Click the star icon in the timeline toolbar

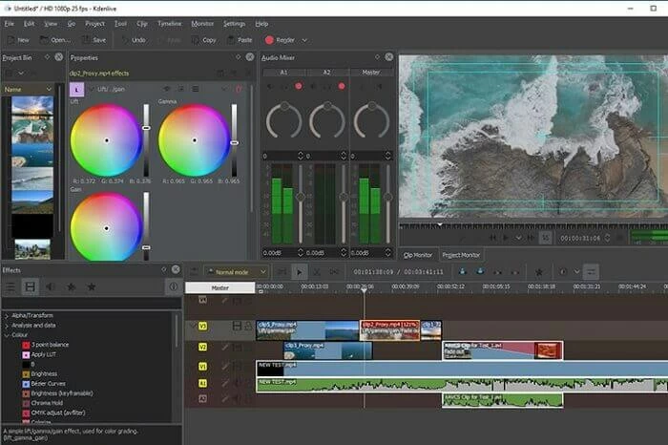pos(538,271)
